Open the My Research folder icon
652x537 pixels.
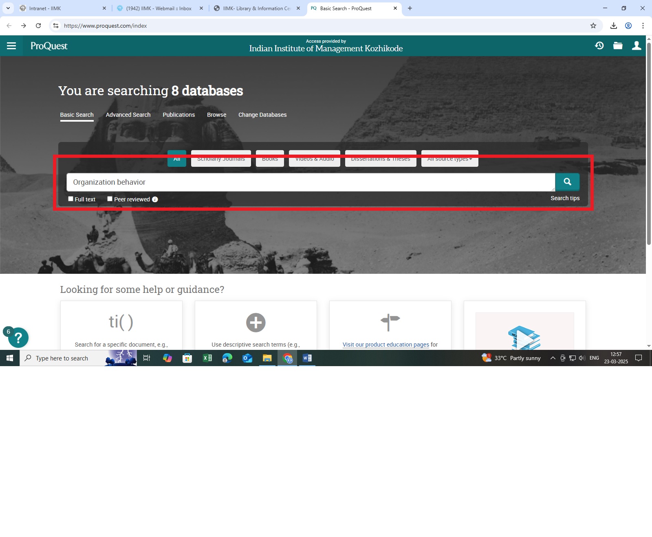(618, 46)
